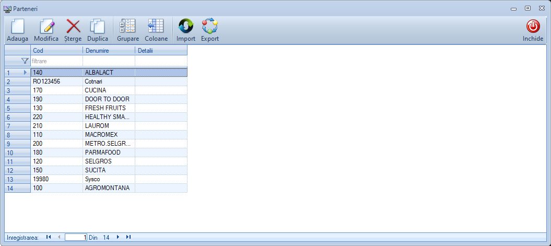Select the SELGROS cell
This screenshot has height=246, width=551.
click(109, 161)
